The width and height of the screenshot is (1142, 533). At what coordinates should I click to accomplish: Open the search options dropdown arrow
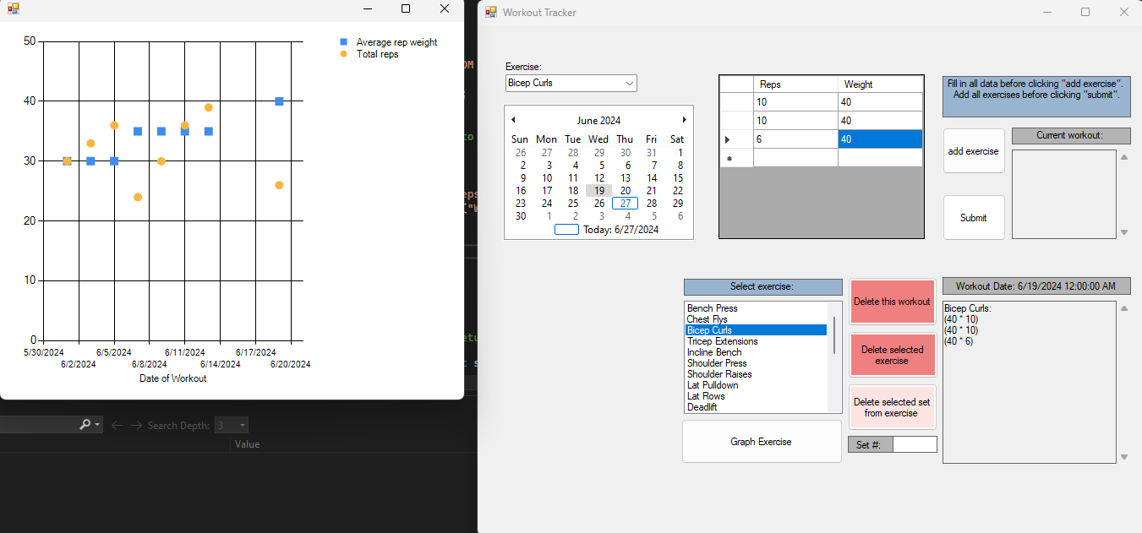[98, 425]
